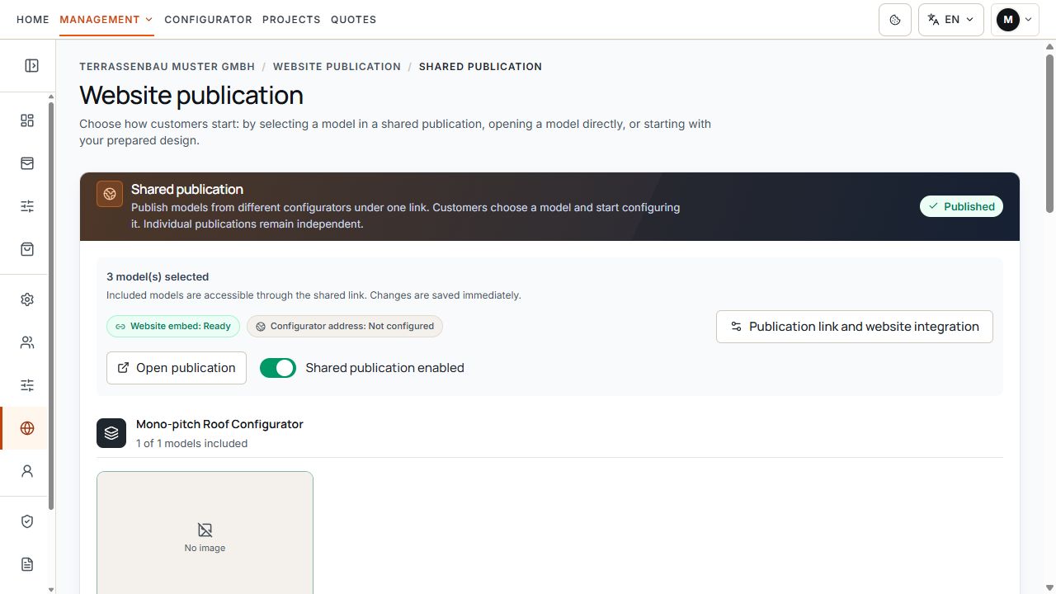The height and width of the screenshot is (594, 1056).
Task: Click the '3 model(s) selected' text
Action: pyautogui.click(x=158, y=277)
